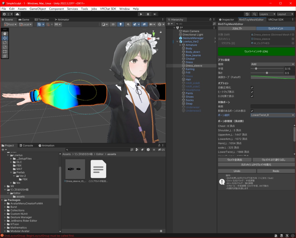The image size is (296, 238).
Task: Select the Dress_sleeve asset thumbnail in Project
Action: click(x=75, y=169)
